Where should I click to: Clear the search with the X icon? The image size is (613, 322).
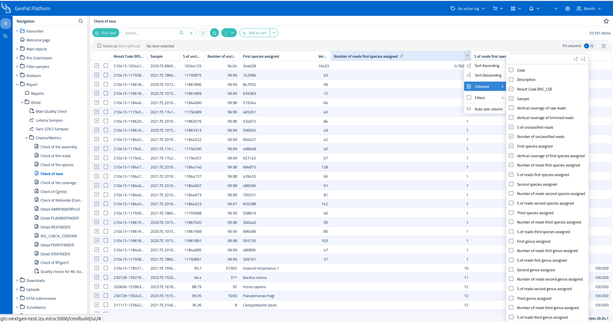click(191, 33)
